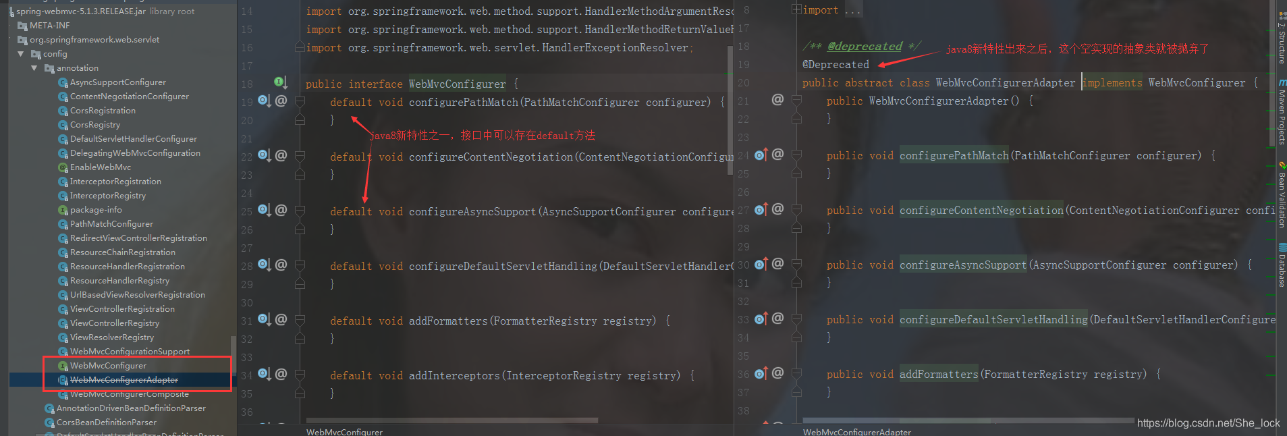Fold the public configurePathMatch method body
The height and width of the screenshot is (436, 1287).
796,155
